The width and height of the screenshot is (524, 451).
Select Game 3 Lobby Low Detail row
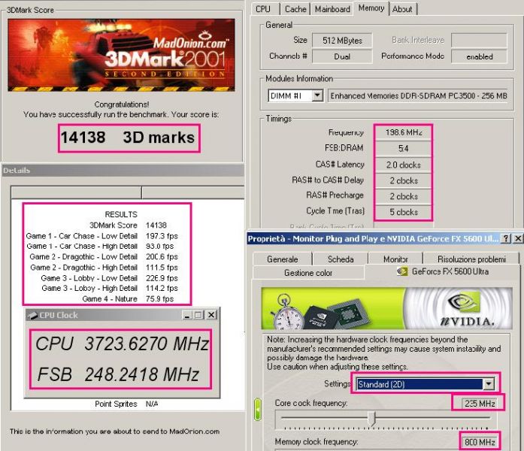(x=109, y=278)
